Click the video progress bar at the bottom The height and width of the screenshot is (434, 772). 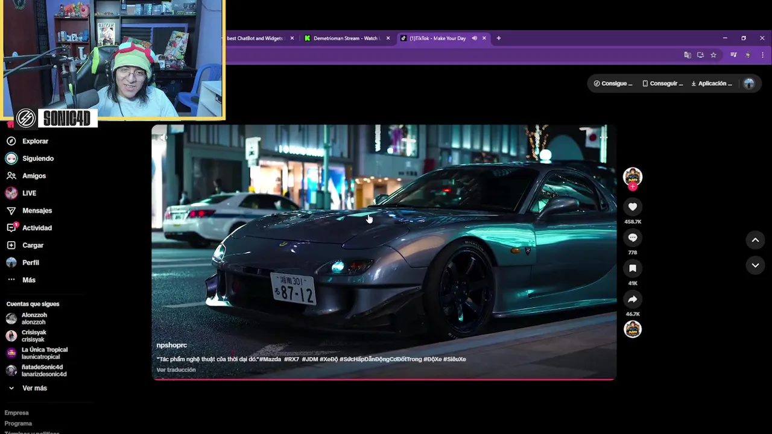click(x=384, y=379)
